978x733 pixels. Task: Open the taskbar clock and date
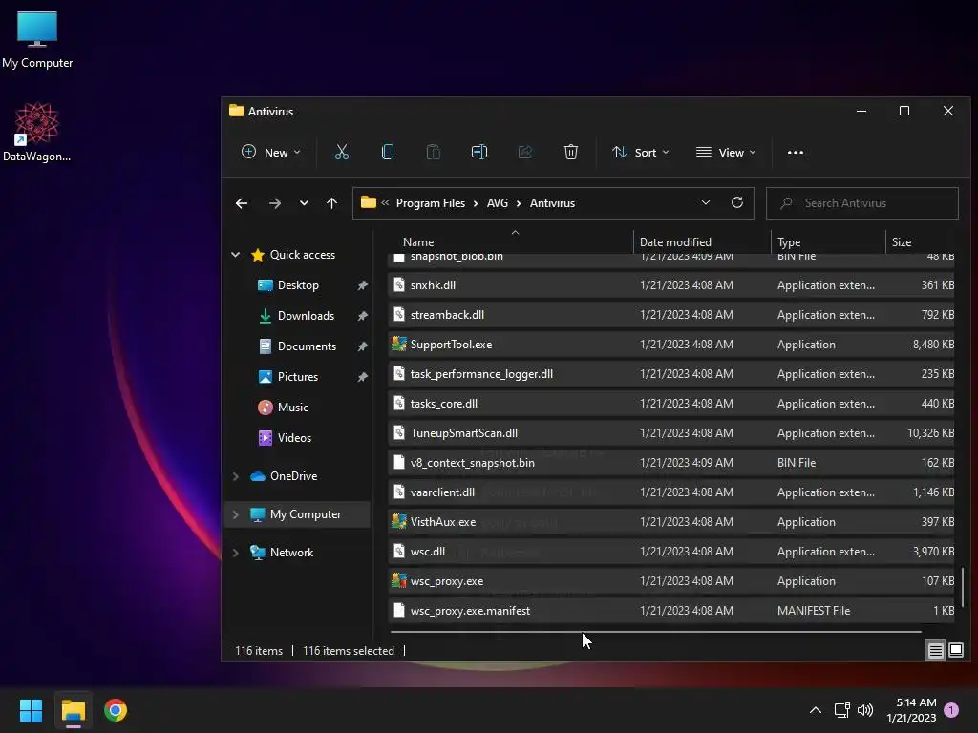click(911, 710)
